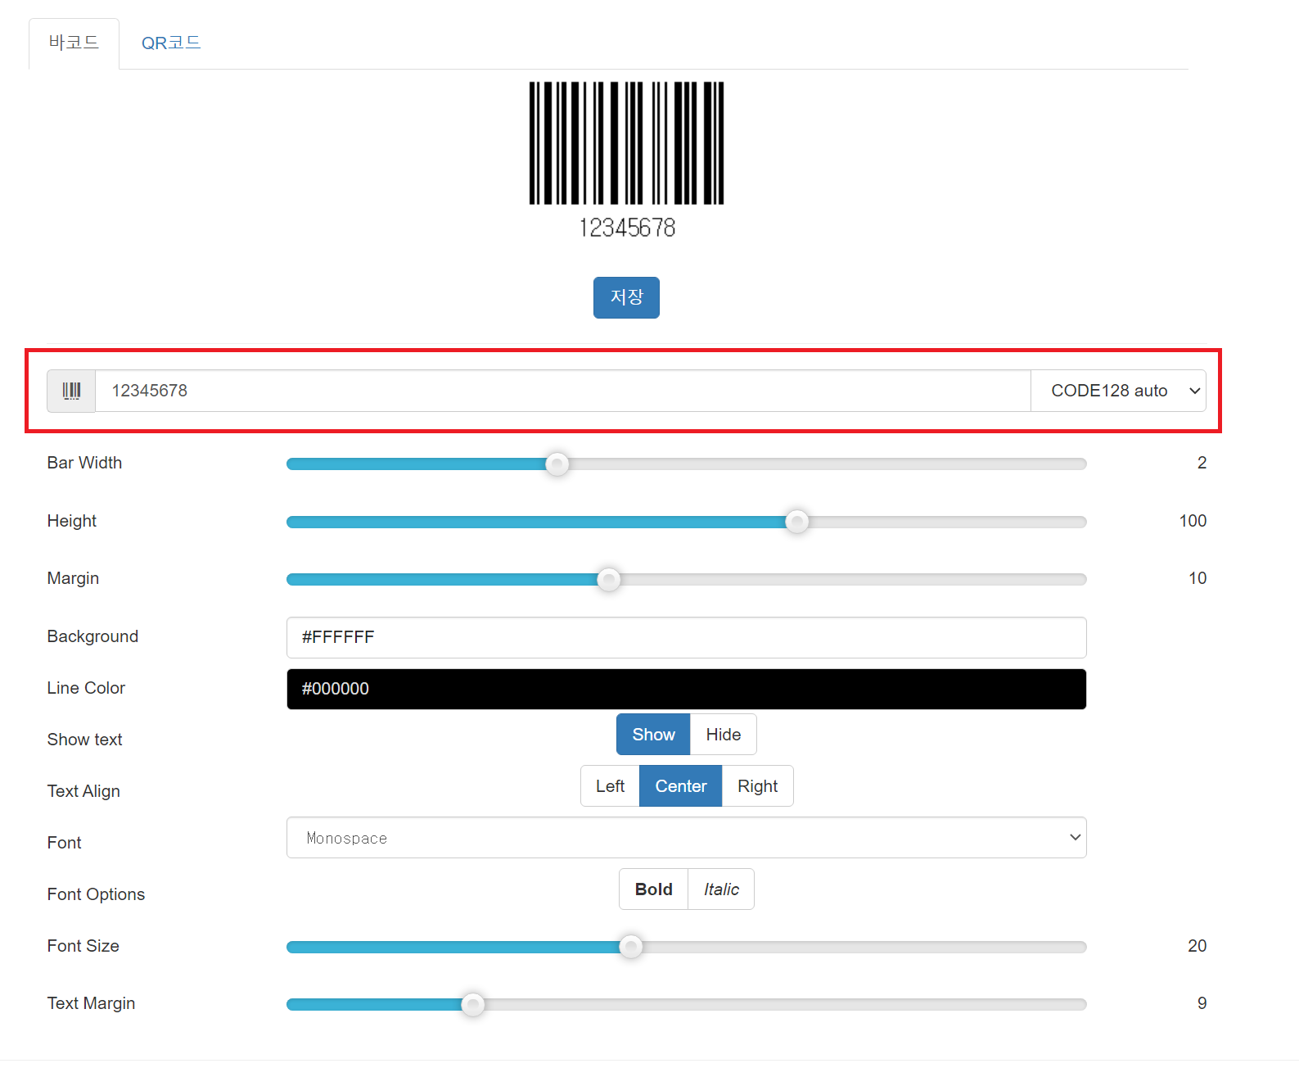
Task: Click the Margin value 10
Action: [1198, 578]
